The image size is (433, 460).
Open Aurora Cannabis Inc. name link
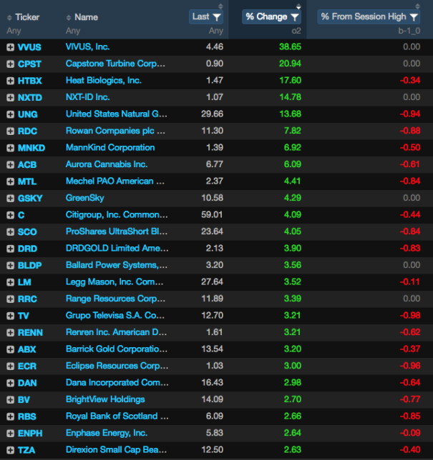[107, 164]
